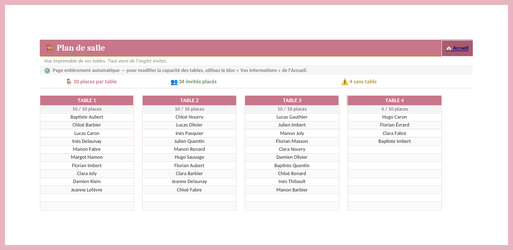
Task: Select the Julien Quentin cell
Action: (x=189, y=141)
